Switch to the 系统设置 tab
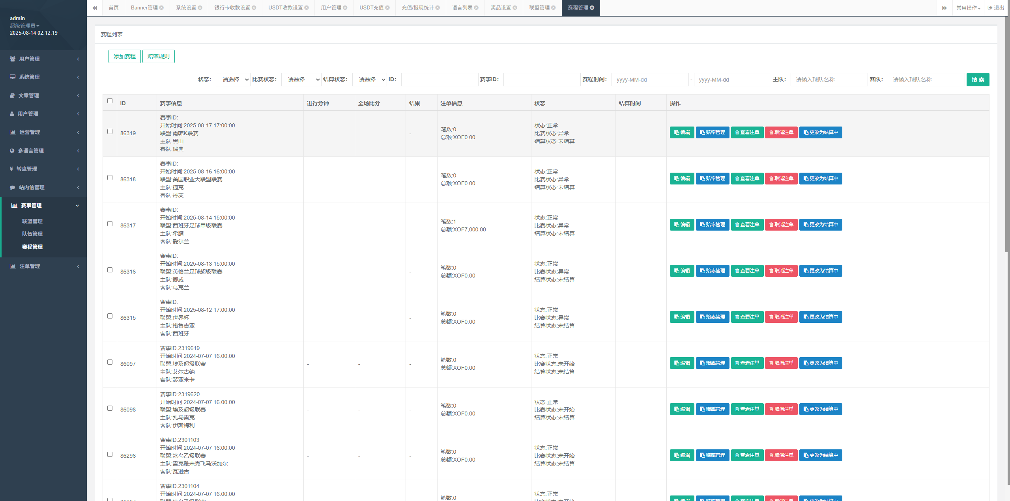 [x=186, y=8]
